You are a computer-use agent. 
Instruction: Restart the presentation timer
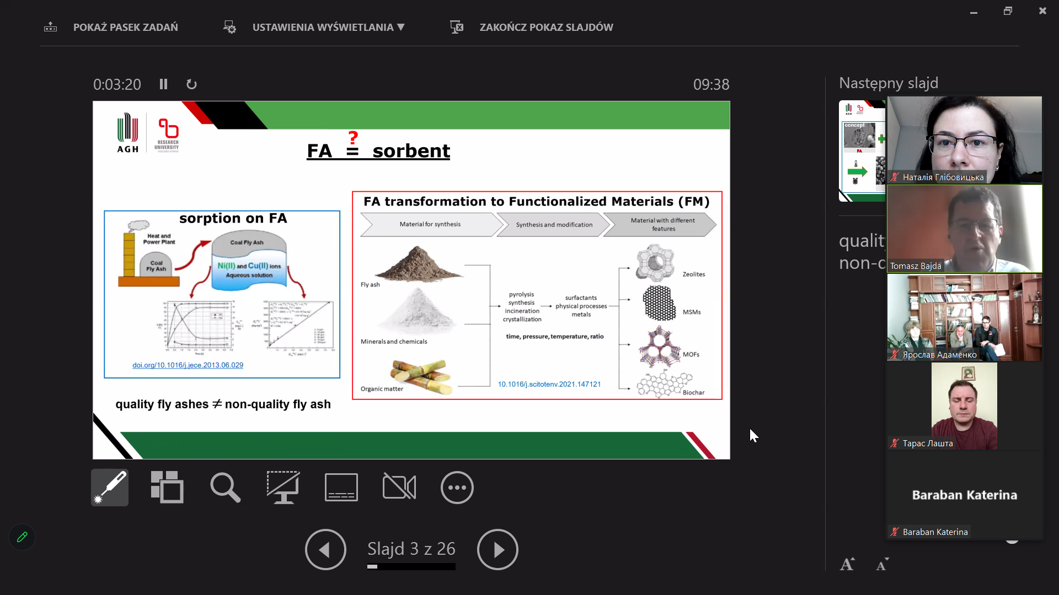point(191,84)
